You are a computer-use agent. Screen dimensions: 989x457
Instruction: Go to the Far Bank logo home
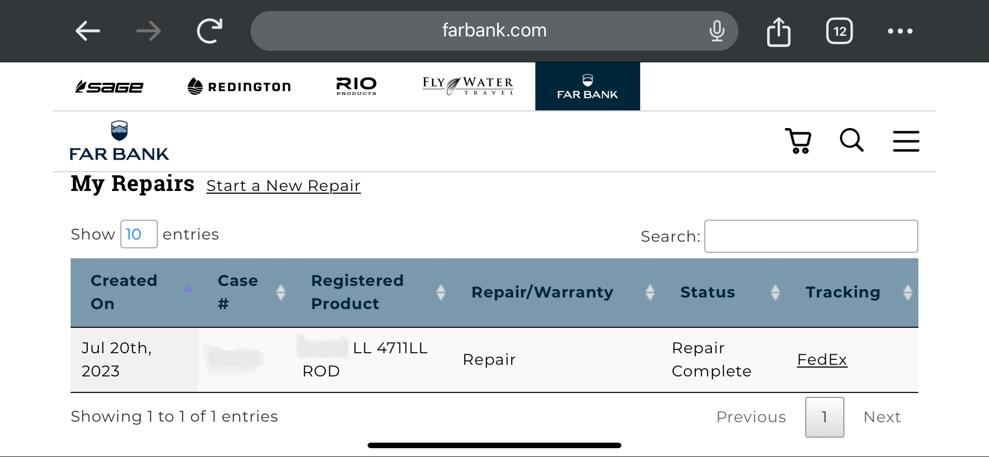pyautogui.click(x=119, y=141)
